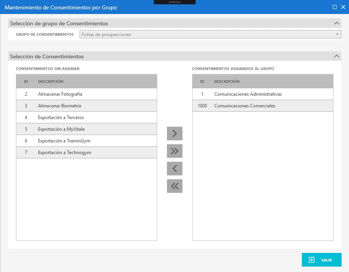Click DESCRIPCIÓN header in unassigned consents table
Screen dimensions: 349x272
50,81
